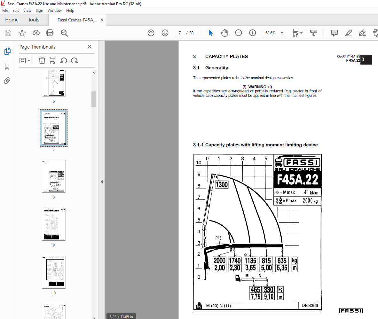Activate the Hand pan tool
The width and height of the screenshot is (378, 319).
pyautogui.click(x=224, y=33)
